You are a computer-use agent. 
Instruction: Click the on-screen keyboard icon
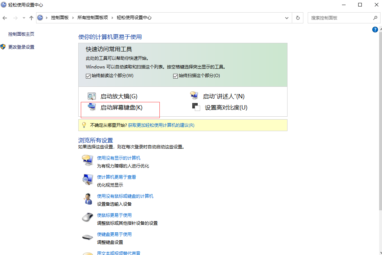(92, 107)
